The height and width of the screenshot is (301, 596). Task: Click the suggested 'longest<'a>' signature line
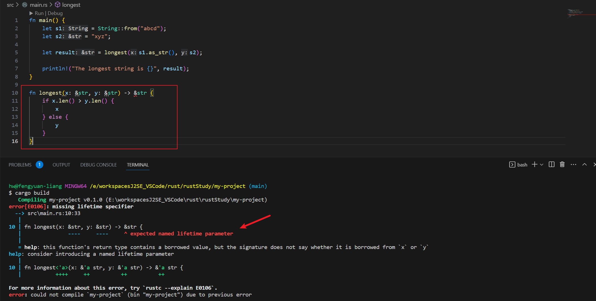[x=104, y=268]
